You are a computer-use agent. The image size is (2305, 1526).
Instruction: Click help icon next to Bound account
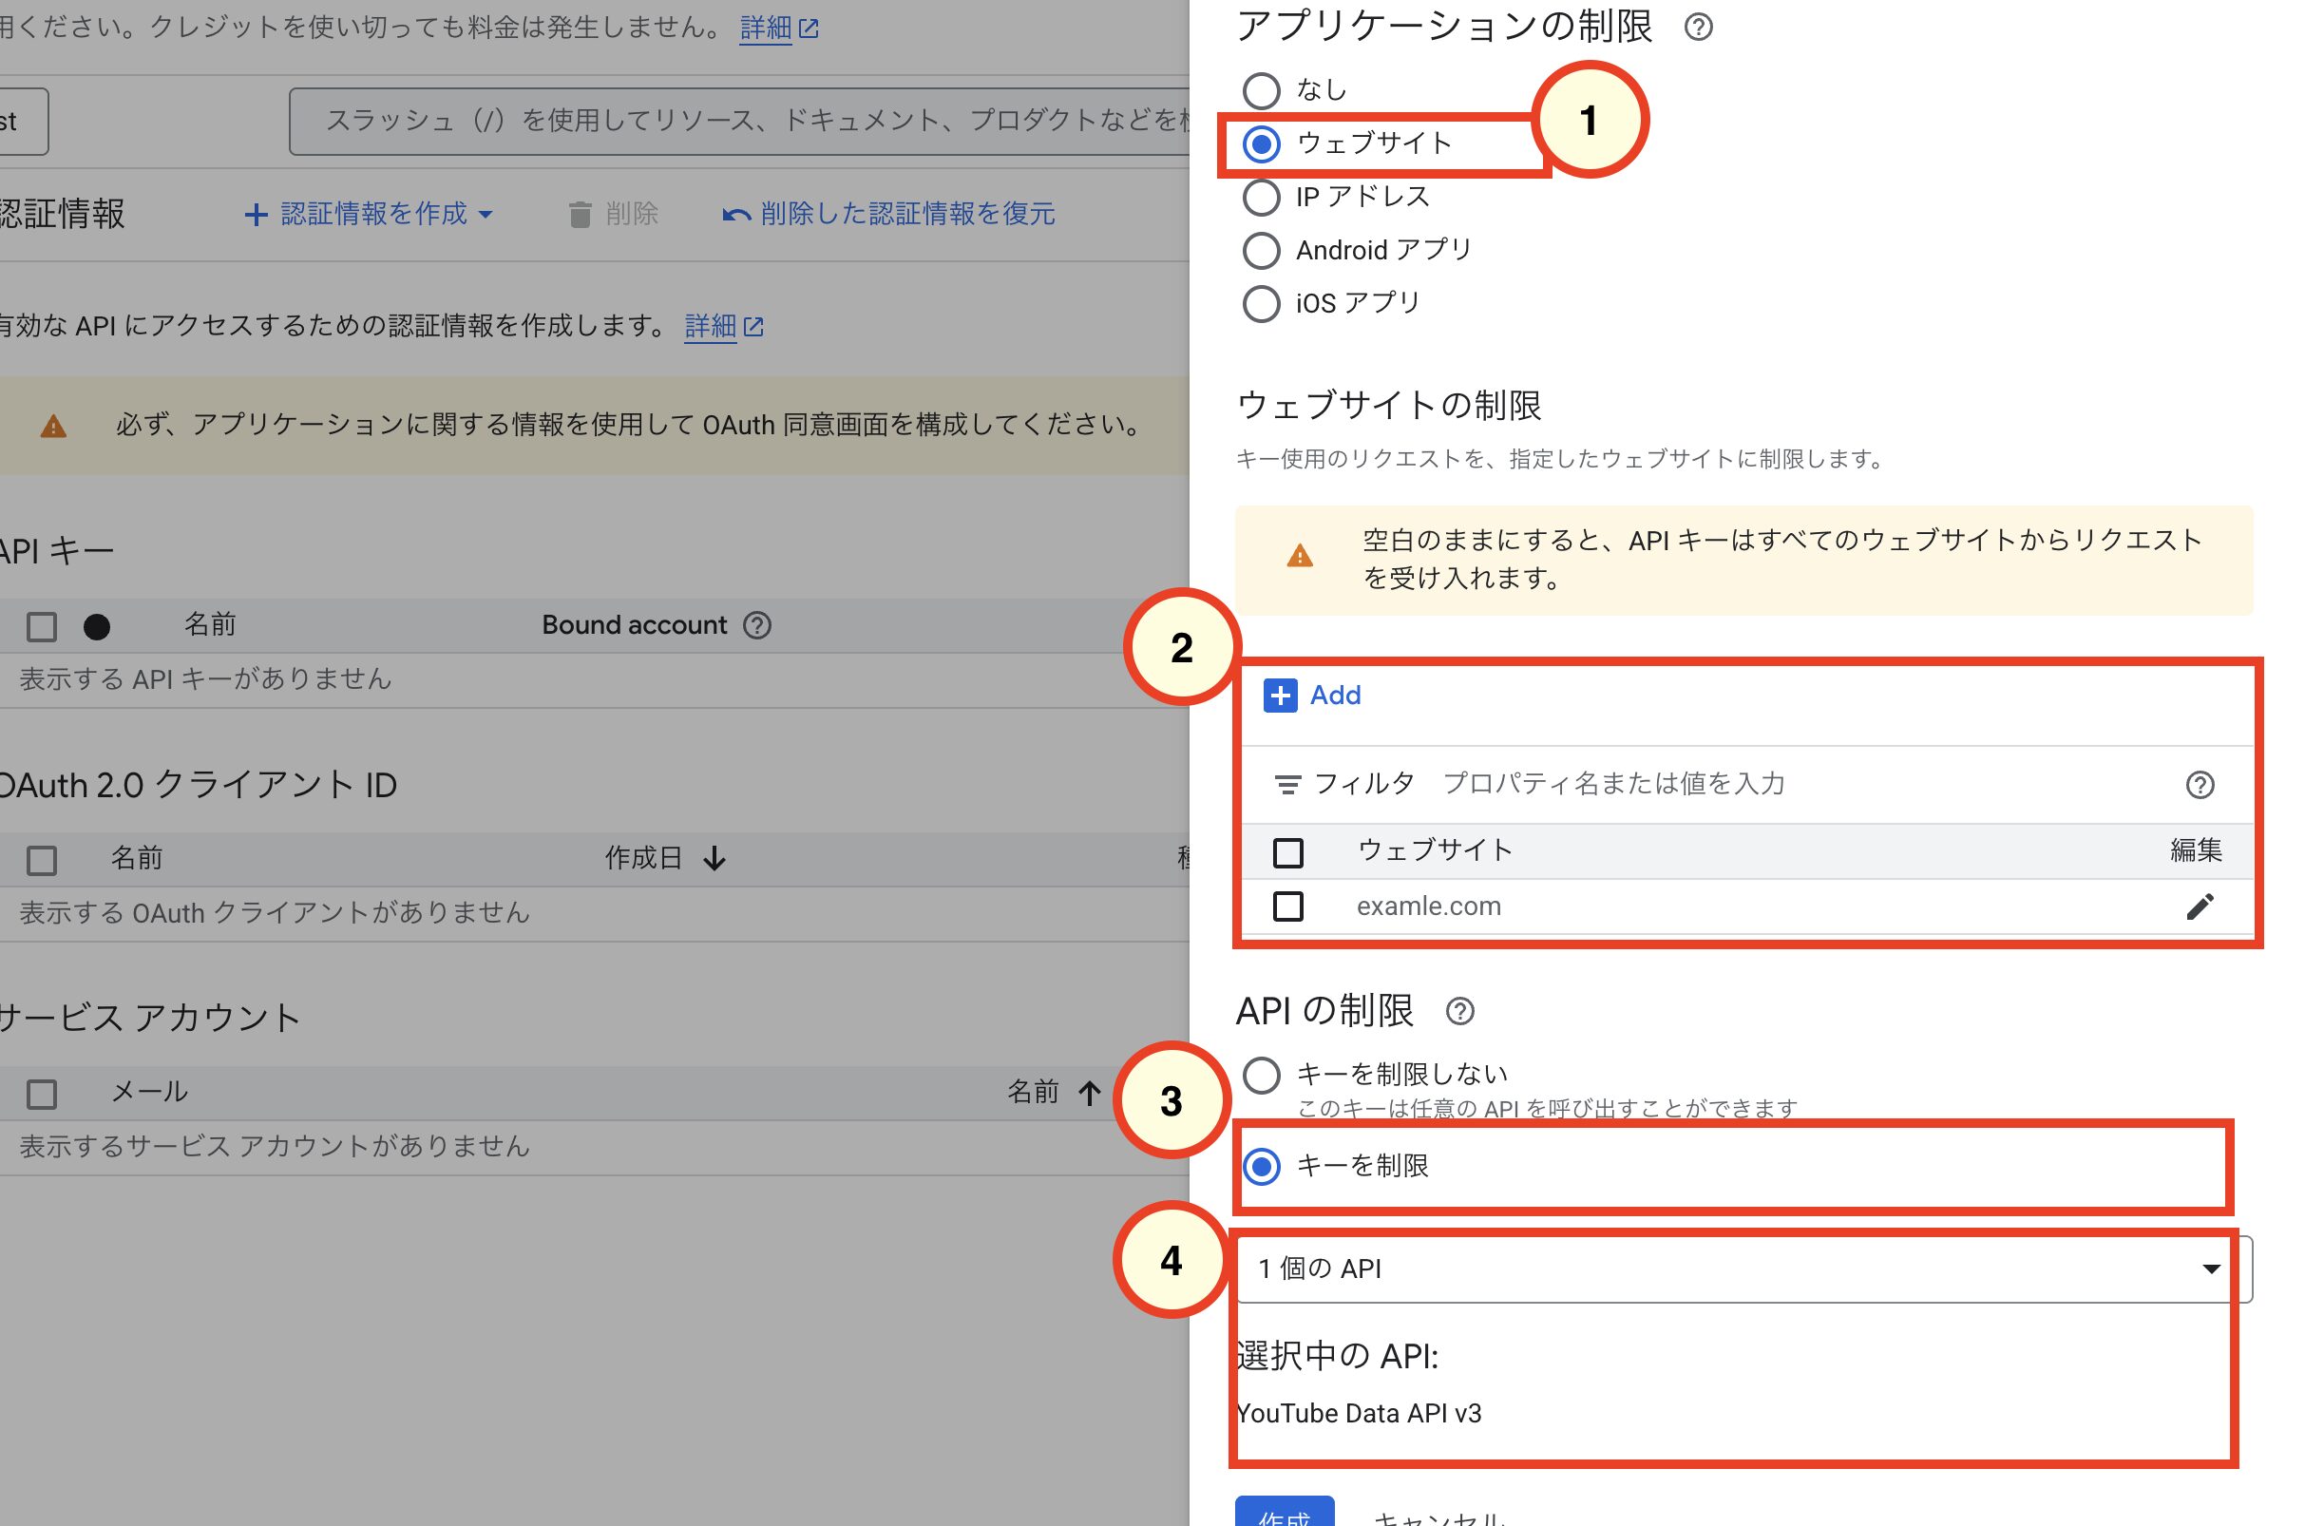757,625
